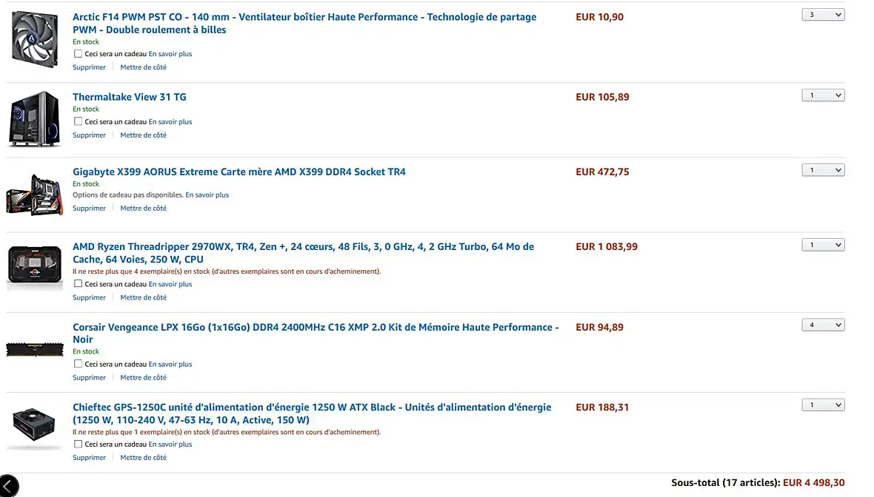
Task: Tick gift checkbox for Corsair Vengeance RAM
Action: pyautogui.click(x=79, y=364)
